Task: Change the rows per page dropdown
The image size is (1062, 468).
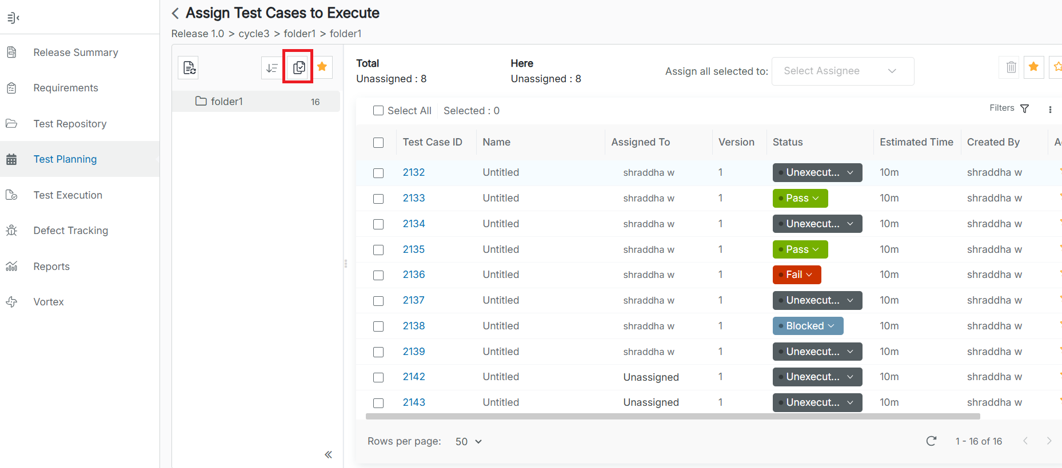Action: (x=469, y=442)
